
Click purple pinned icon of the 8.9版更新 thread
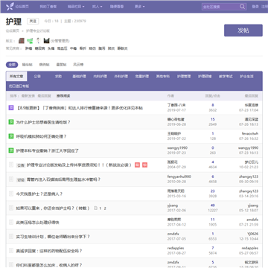pos(11,108)
